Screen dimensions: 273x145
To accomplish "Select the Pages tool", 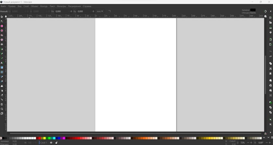I will point(2,113).
